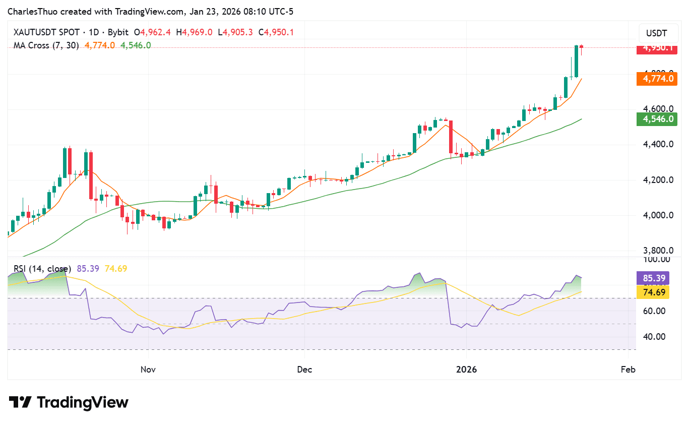Screen dimensions: 689x425
Task: Toggle the yellow RSI signal label 74.69
Action: (652, 292)
